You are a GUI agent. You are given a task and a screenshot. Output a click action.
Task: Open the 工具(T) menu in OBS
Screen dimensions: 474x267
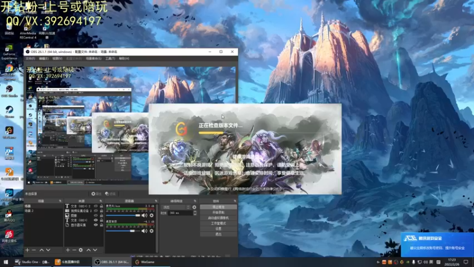coord(110,58)
